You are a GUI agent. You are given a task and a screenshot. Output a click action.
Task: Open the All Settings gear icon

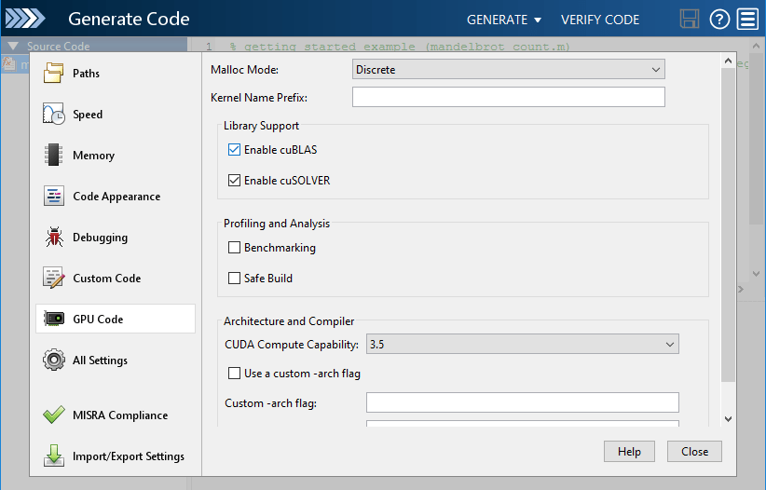pyautogui.click(x=54, y=361)
